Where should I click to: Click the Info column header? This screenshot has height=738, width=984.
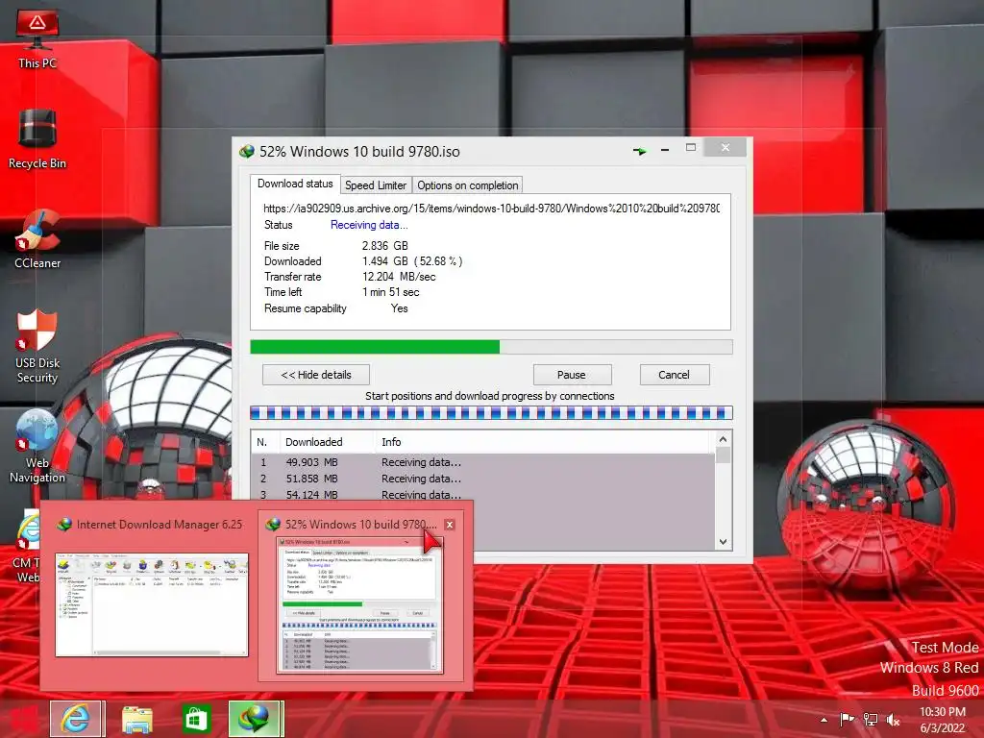(x=545, y=442)
